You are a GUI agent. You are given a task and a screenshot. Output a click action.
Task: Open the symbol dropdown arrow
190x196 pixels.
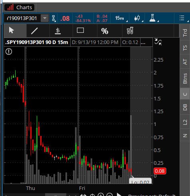45,18
